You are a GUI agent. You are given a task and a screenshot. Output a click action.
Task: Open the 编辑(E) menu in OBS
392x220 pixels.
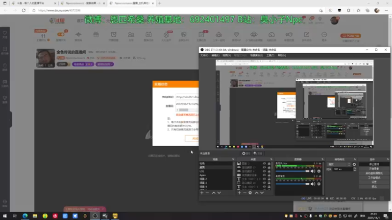click(215, 55)
